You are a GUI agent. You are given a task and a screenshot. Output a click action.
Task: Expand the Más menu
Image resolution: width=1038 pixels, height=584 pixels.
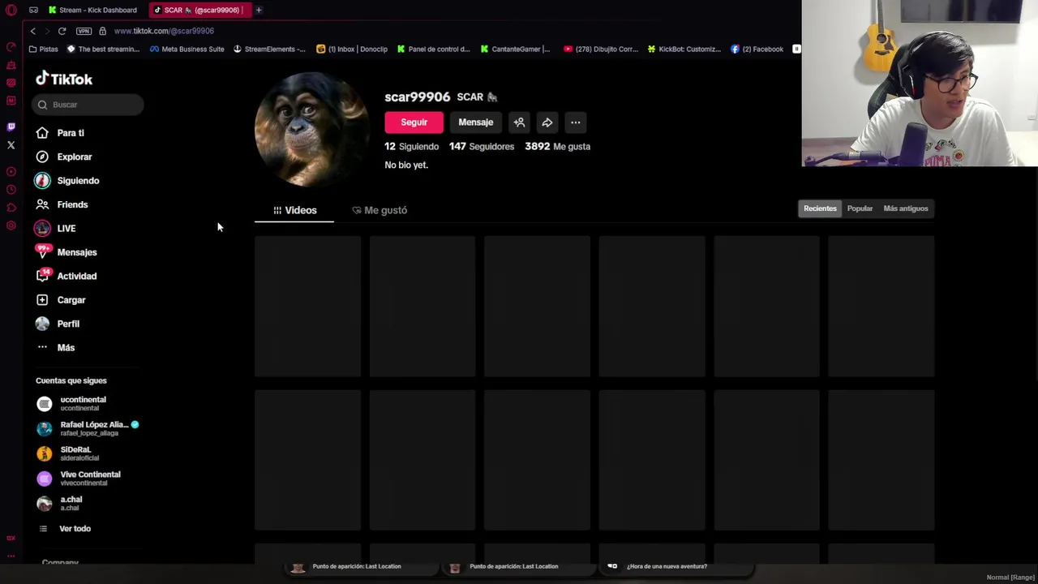55,347
